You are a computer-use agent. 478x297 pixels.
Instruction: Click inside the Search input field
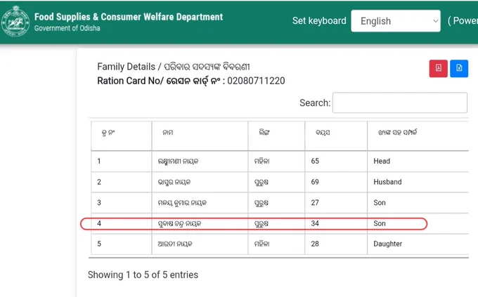click(400, 103)
